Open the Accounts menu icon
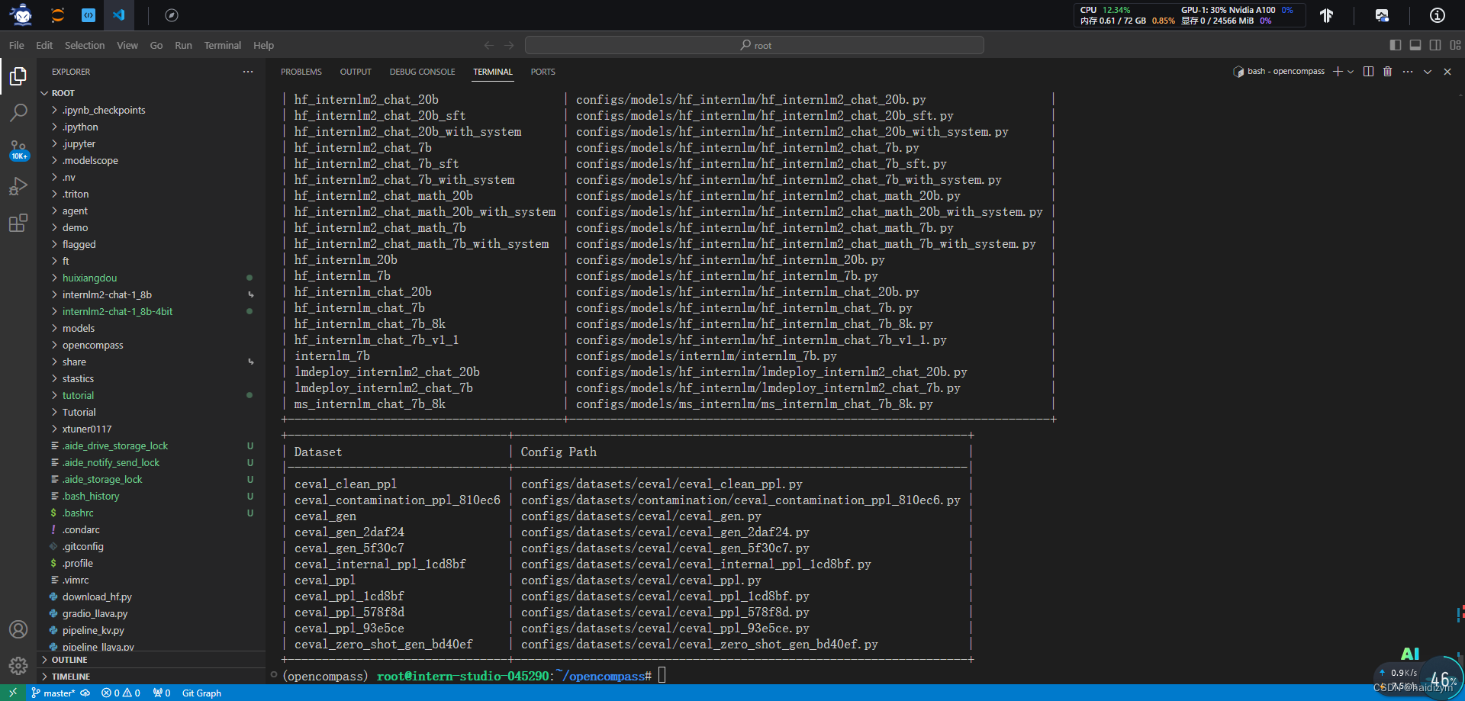 [18, 629]
